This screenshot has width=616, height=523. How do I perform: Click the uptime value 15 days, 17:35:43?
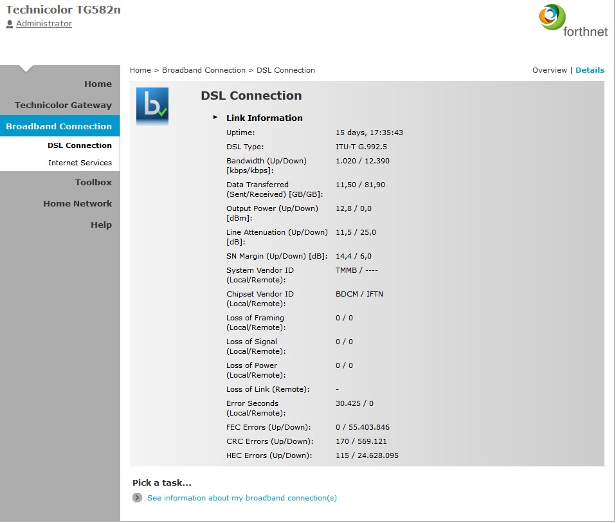pyautogui.click(x=369, y=133)
